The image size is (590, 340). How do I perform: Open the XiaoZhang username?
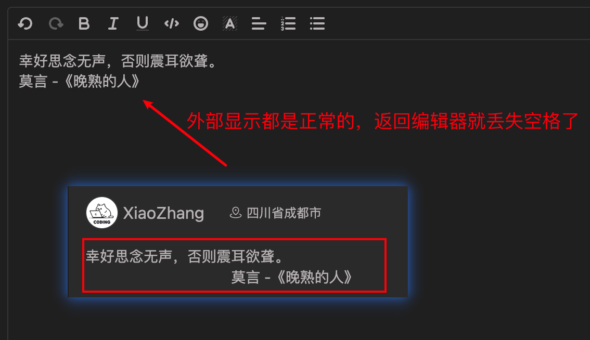[x=163, y=213]
